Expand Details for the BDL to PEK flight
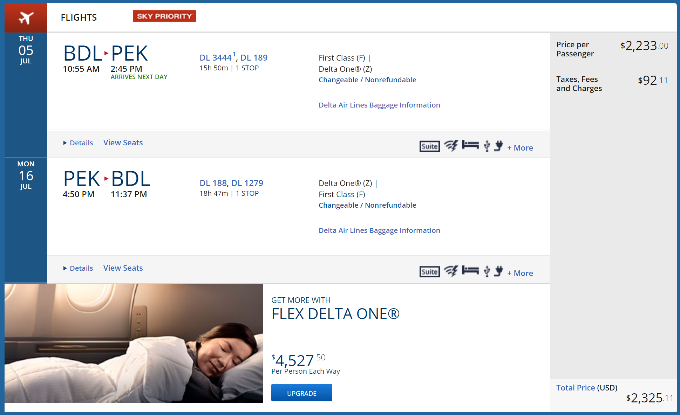Screen dimensions: 680x415 78,143
